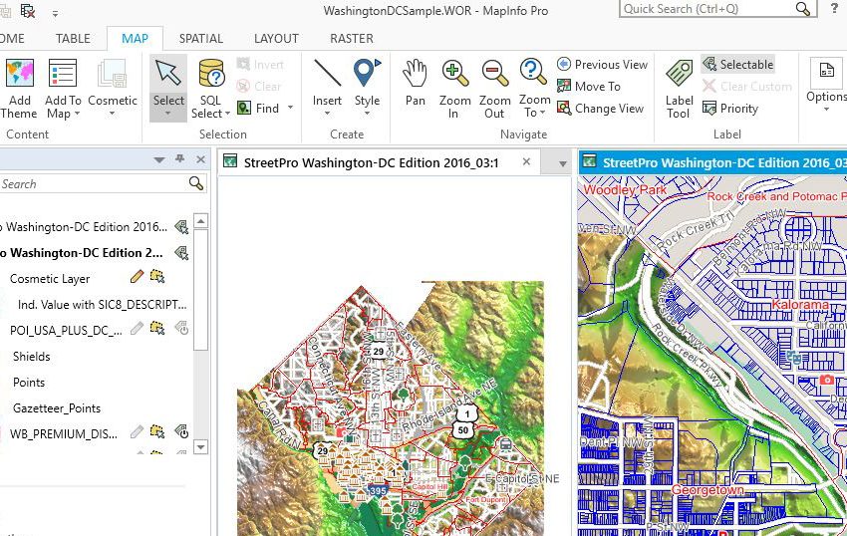This screenshot has width=847, height=536.
Task: Toggle selectable icon on Cosmetic Layer
Action: [157, 277]
